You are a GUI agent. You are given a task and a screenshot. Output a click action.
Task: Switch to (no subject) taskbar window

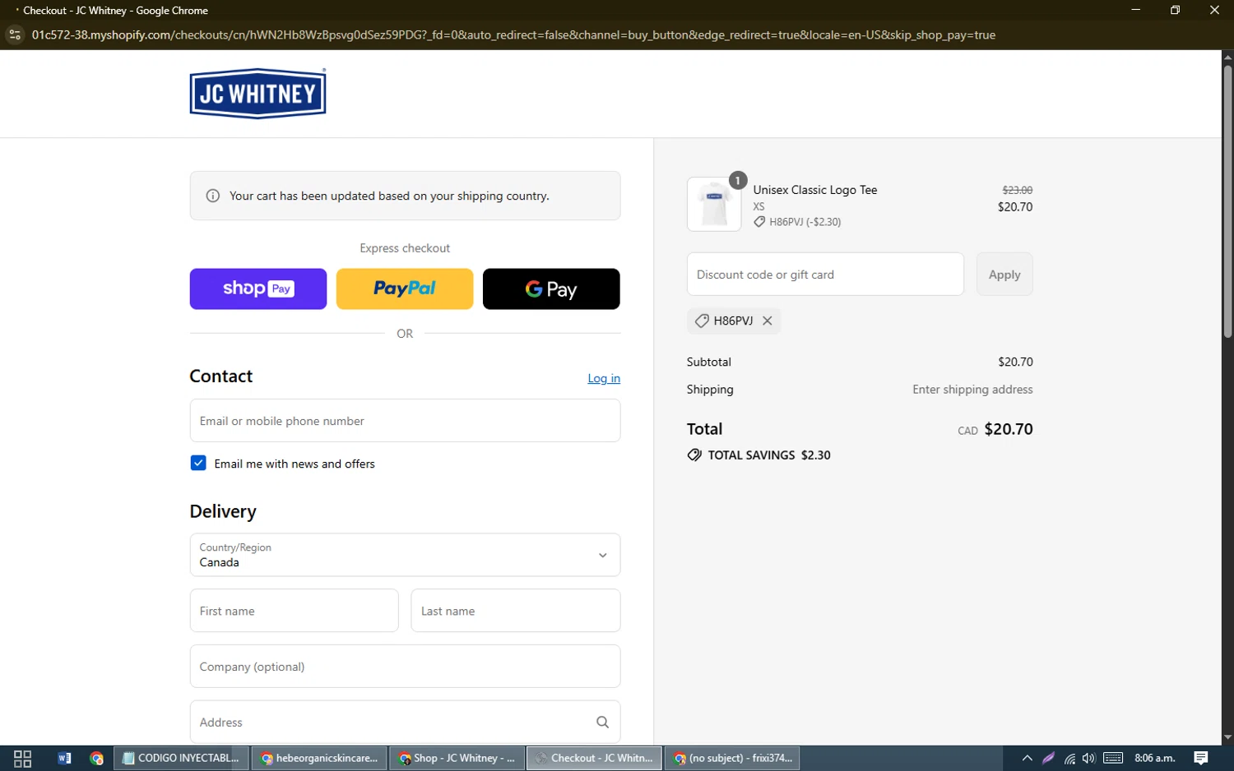tap(732, 758)
